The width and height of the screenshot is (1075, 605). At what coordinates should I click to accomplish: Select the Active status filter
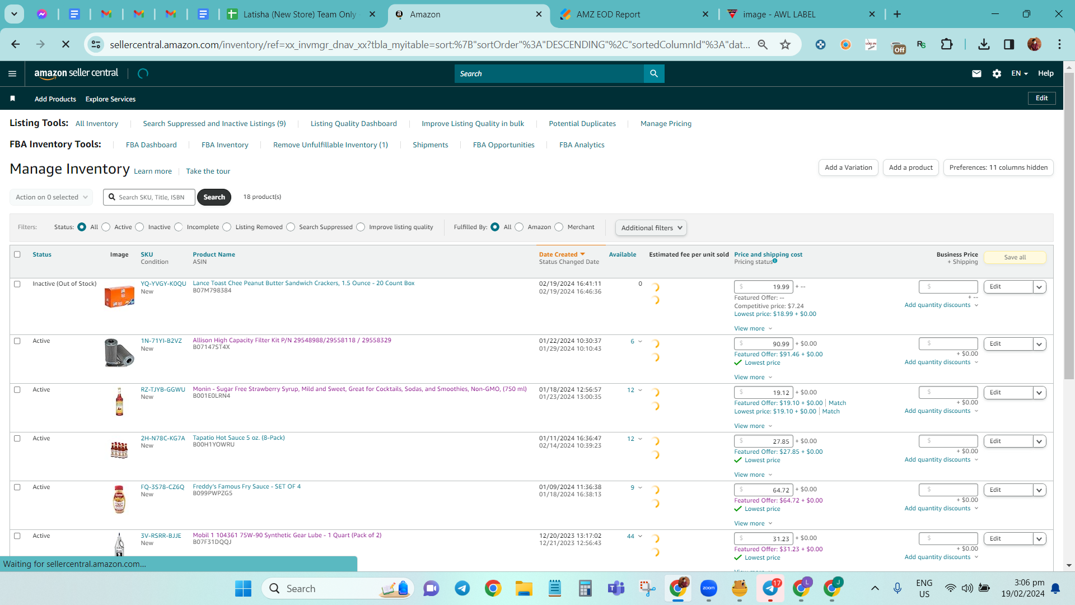point(106,227)
